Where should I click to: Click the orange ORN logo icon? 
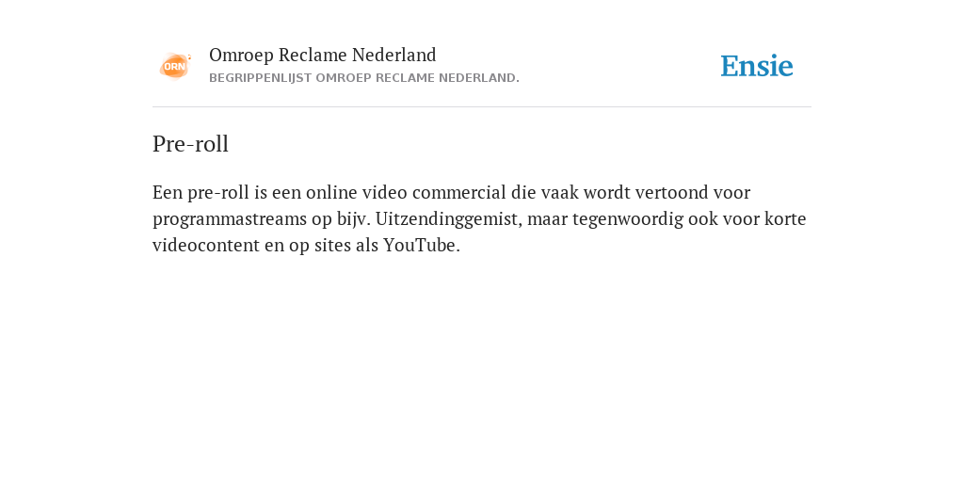click(175, 66)
